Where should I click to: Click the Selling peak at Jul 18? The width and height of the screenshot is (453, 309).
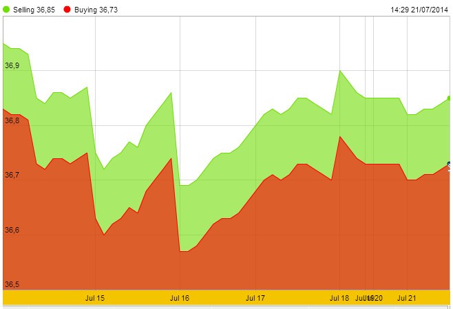point(340,70)
